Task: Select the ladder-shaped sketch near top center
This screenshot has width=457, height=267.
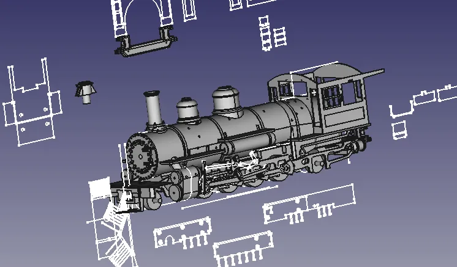Action: click(x=272, y=34)
